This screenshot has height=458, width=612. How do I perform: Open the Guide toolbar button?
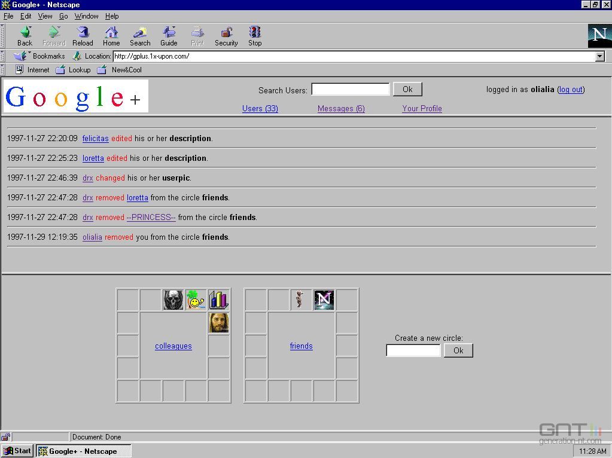(169, 36)
